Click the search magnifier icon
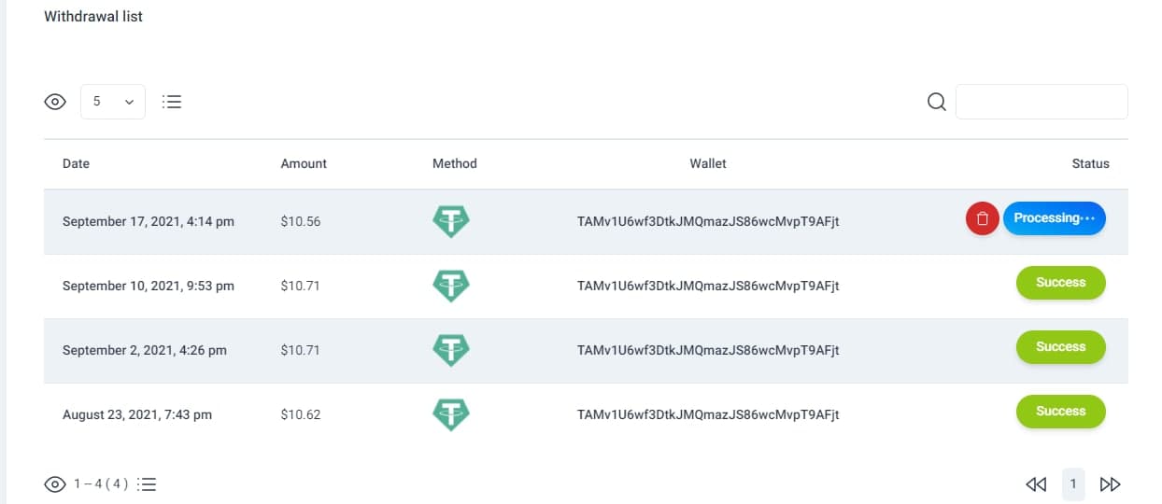Viewport: 1162px width, 504px height. pos(937,102)
